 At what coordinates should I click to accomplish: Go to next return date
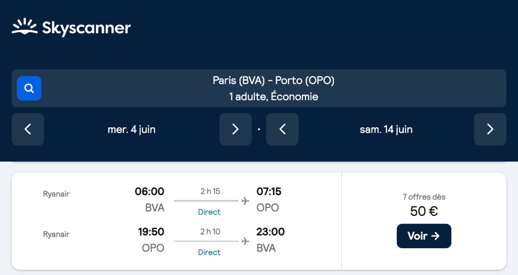click(490, 129)
